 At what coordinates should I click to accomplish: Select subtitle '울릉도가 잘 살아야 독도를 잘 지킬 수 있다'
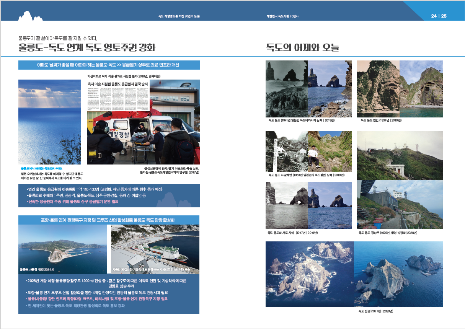(x=58, y=38)
